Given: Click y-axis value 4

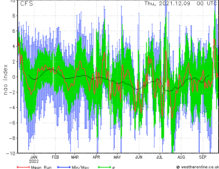Looking at the screenshot, I should click(14, 46).
